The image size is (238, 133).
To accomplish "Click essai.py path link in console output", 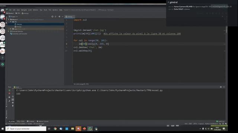I will 130,90.
